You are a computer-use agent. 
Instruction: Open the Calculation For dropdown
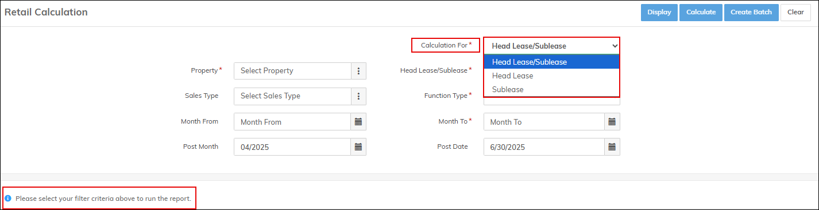coord(552,46)
